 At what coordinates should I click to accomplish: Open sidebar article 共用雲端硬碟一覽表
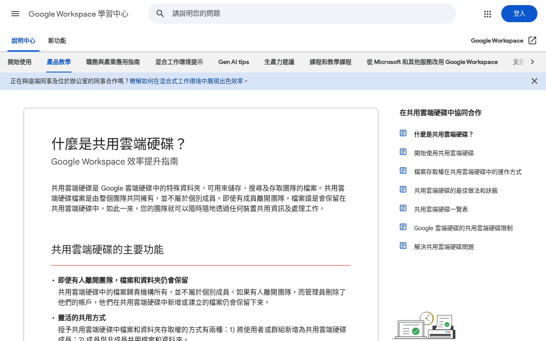point(441,209)
